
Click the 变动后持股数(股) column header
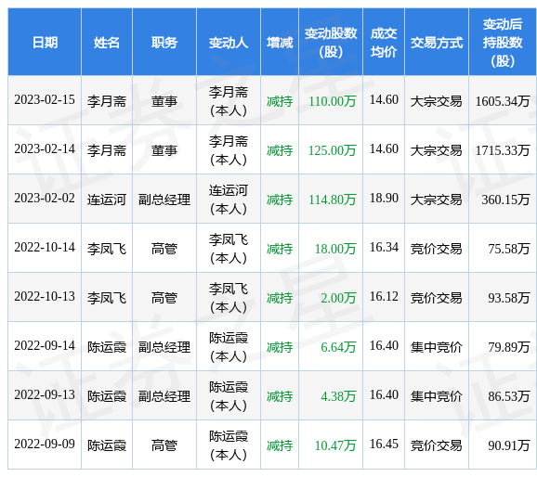click(x=503, y=43)
